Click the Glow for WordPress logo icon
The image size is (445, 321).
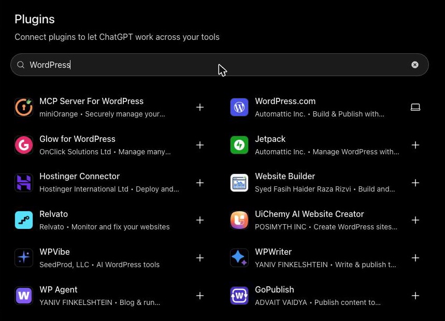coord(24,145)
